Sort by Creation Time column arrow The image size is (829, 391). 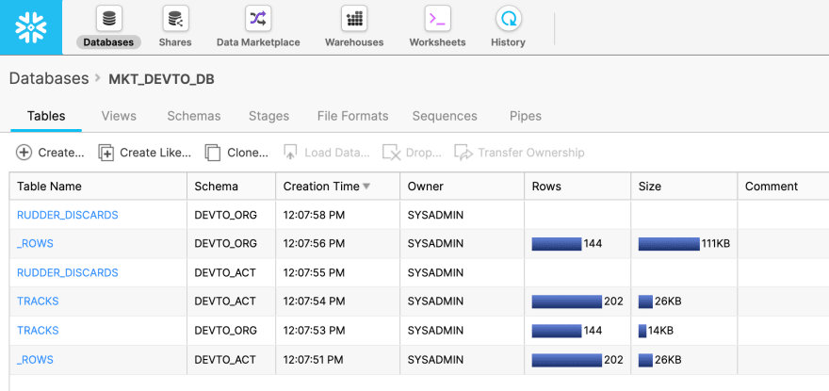[366, 187]
